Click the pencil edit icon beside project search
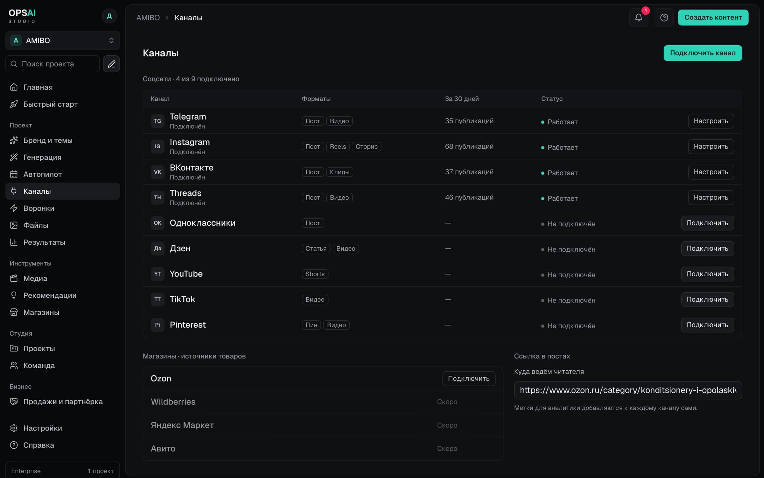The height and width of the screenshot is (478, 764). tap(111, 64)
